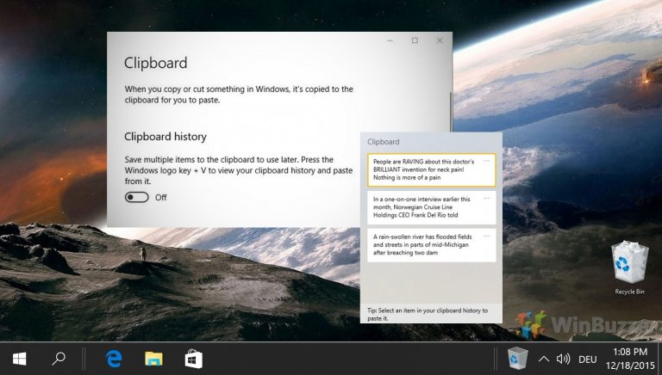Close the Clipboard settings window
Image resolution: width=662 pixels, height=375 pixels.
pos(440,40)
